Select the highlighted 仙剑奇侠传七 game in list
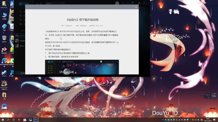The width and height of the screenshot is (218, 122). tap(20, 36)
